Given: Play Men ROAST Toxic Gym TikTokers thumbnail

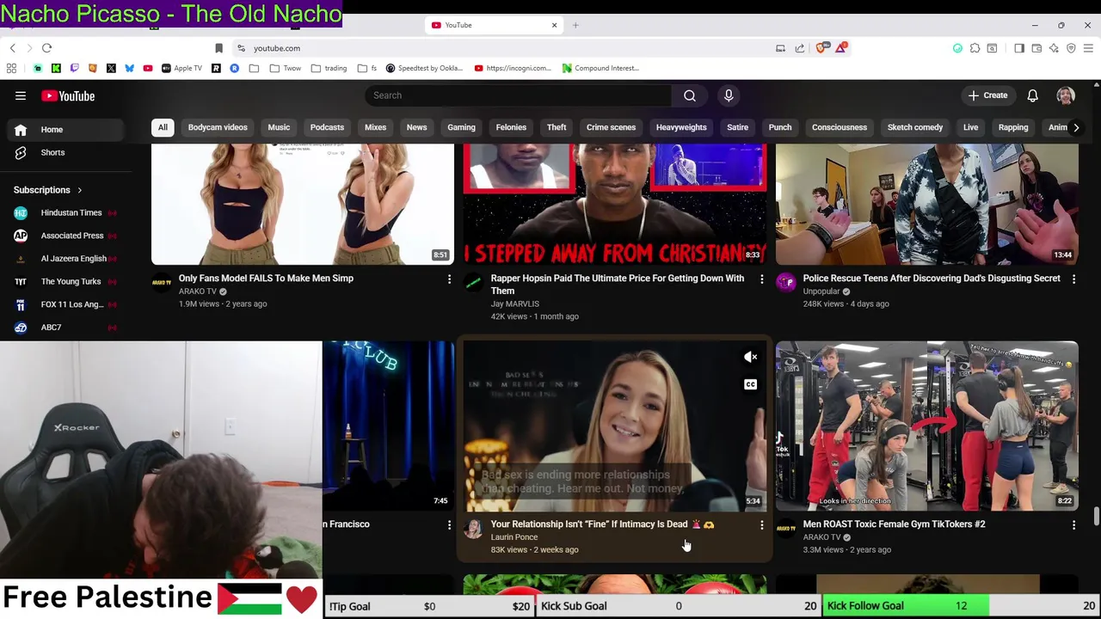Looking at the screenshot, I should (926, 426).
